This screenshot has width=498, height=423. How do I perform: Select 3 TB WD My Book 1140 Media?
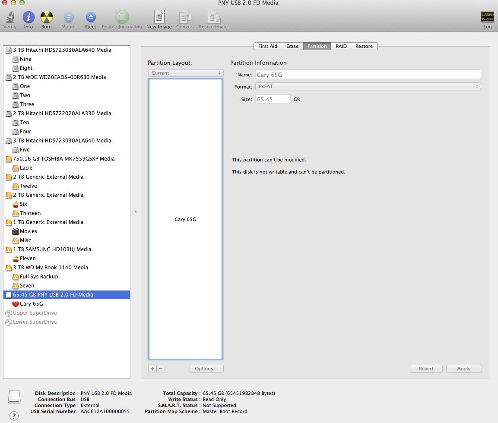67,268
